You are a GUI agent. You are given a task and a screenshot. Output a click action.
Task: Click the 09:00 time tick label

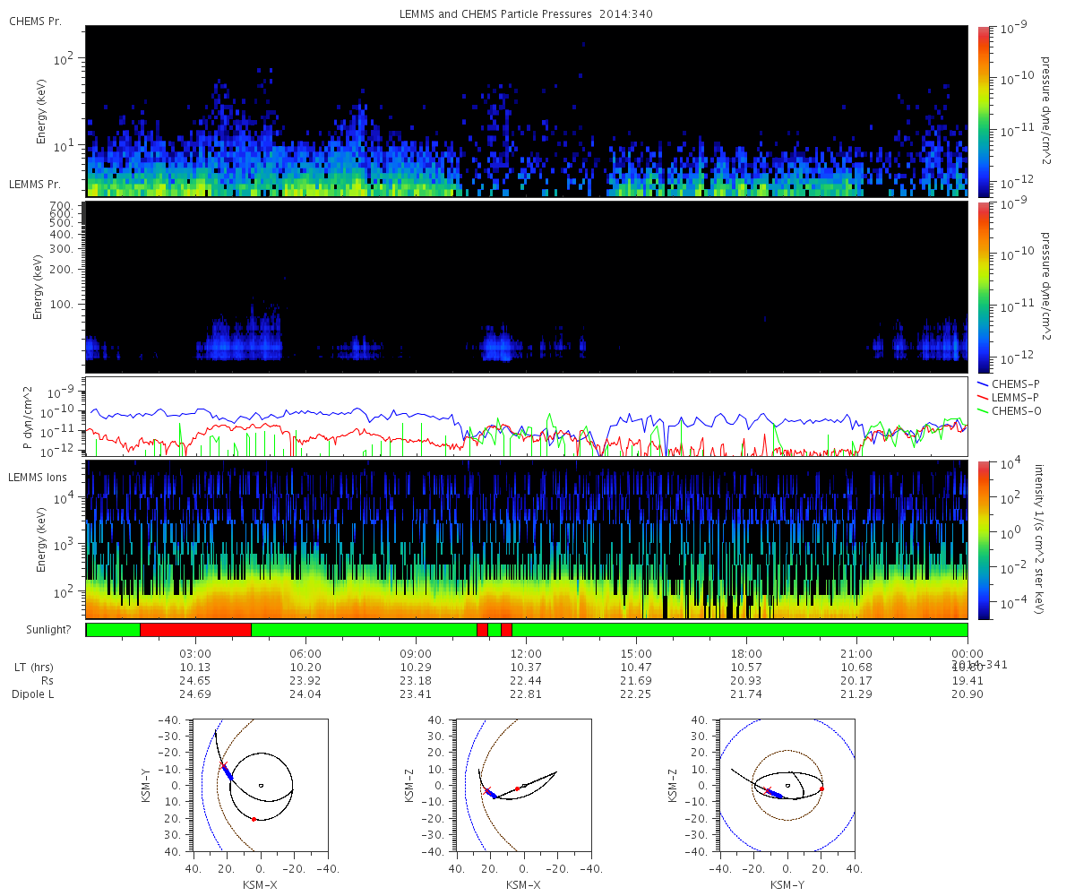click(x=416, y=653)
